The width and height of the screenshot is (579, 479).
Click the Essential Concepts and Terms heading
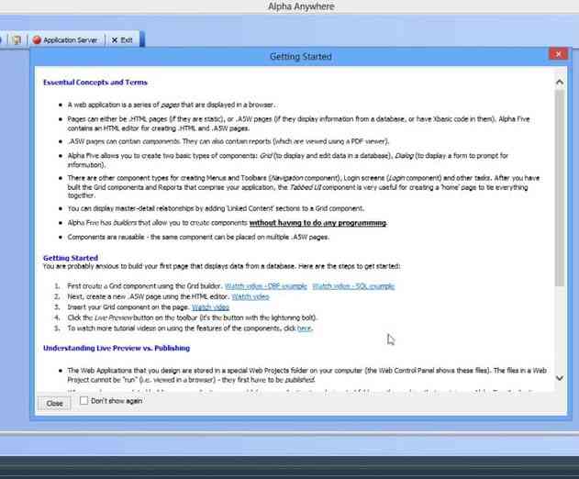[95, 83]
